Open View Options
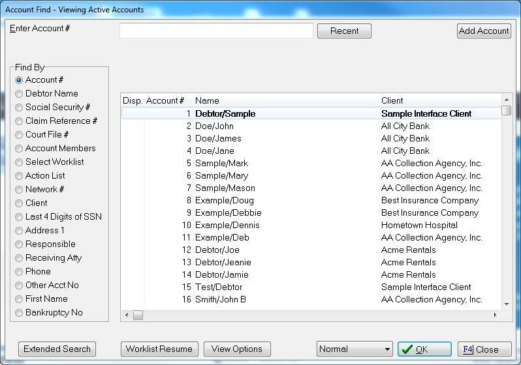This screenshot has height=365, width=521. pyautogui.click(x=236, y=349)
